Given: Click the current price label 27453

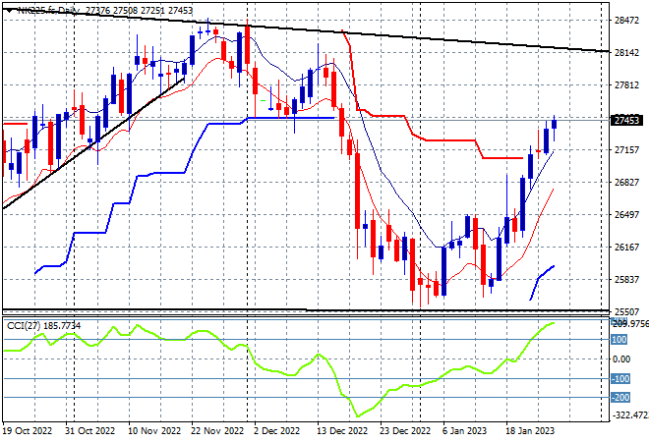Looking at the screenshot, I should click(626, 120).
